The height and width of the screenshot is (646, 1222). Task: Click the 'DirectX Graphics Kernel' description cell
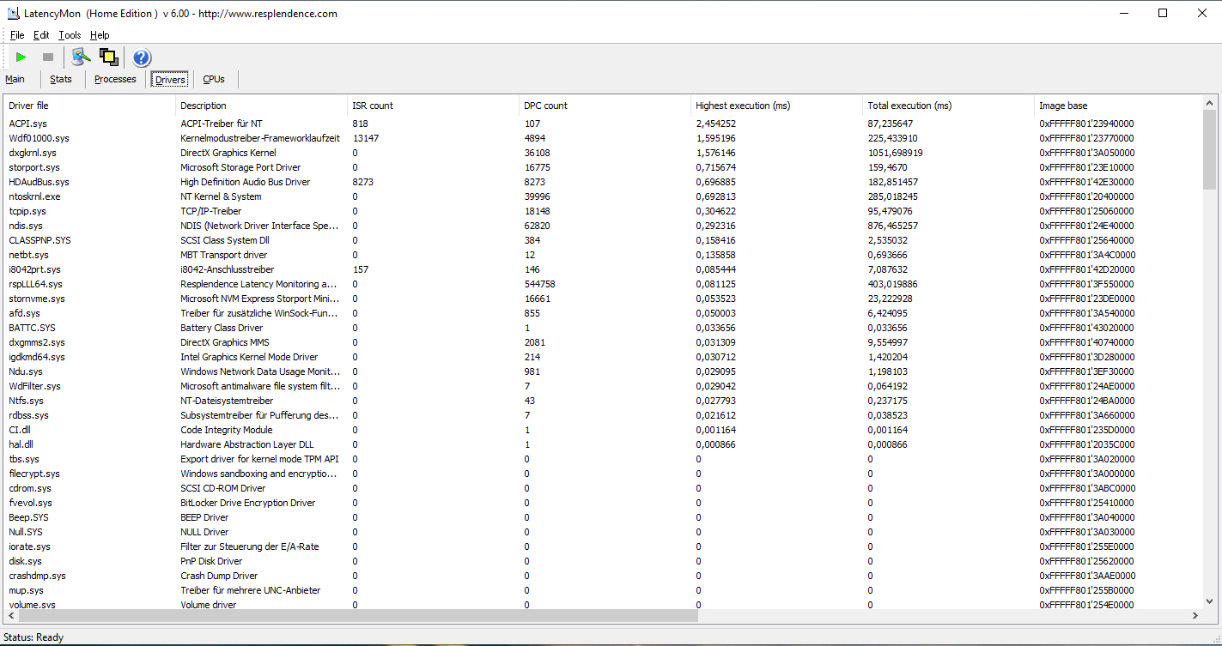(x=228, y=153)
